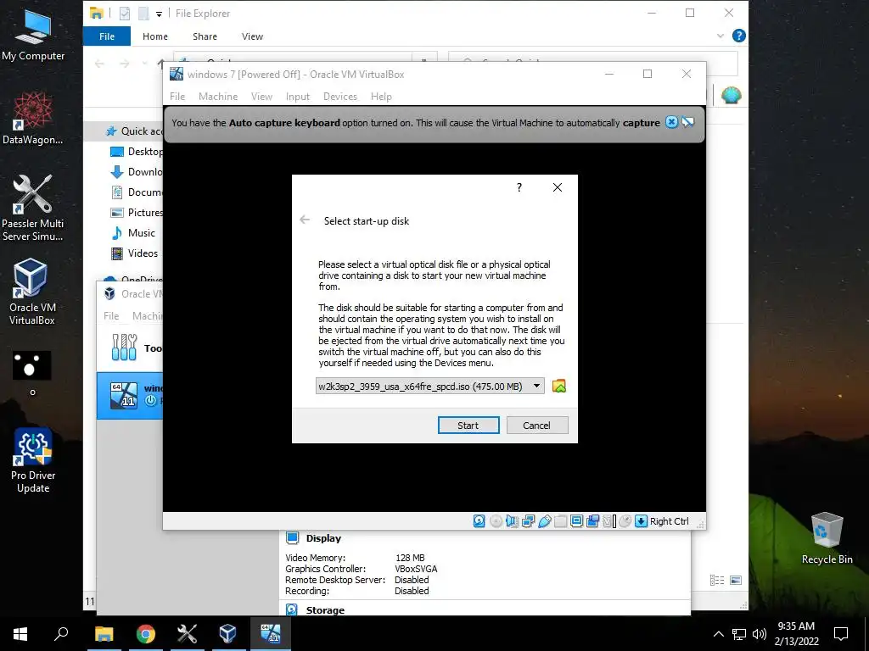Click the USB devices status icon
This screenshot has height=651, width=869.
click(x=544, y=521)
